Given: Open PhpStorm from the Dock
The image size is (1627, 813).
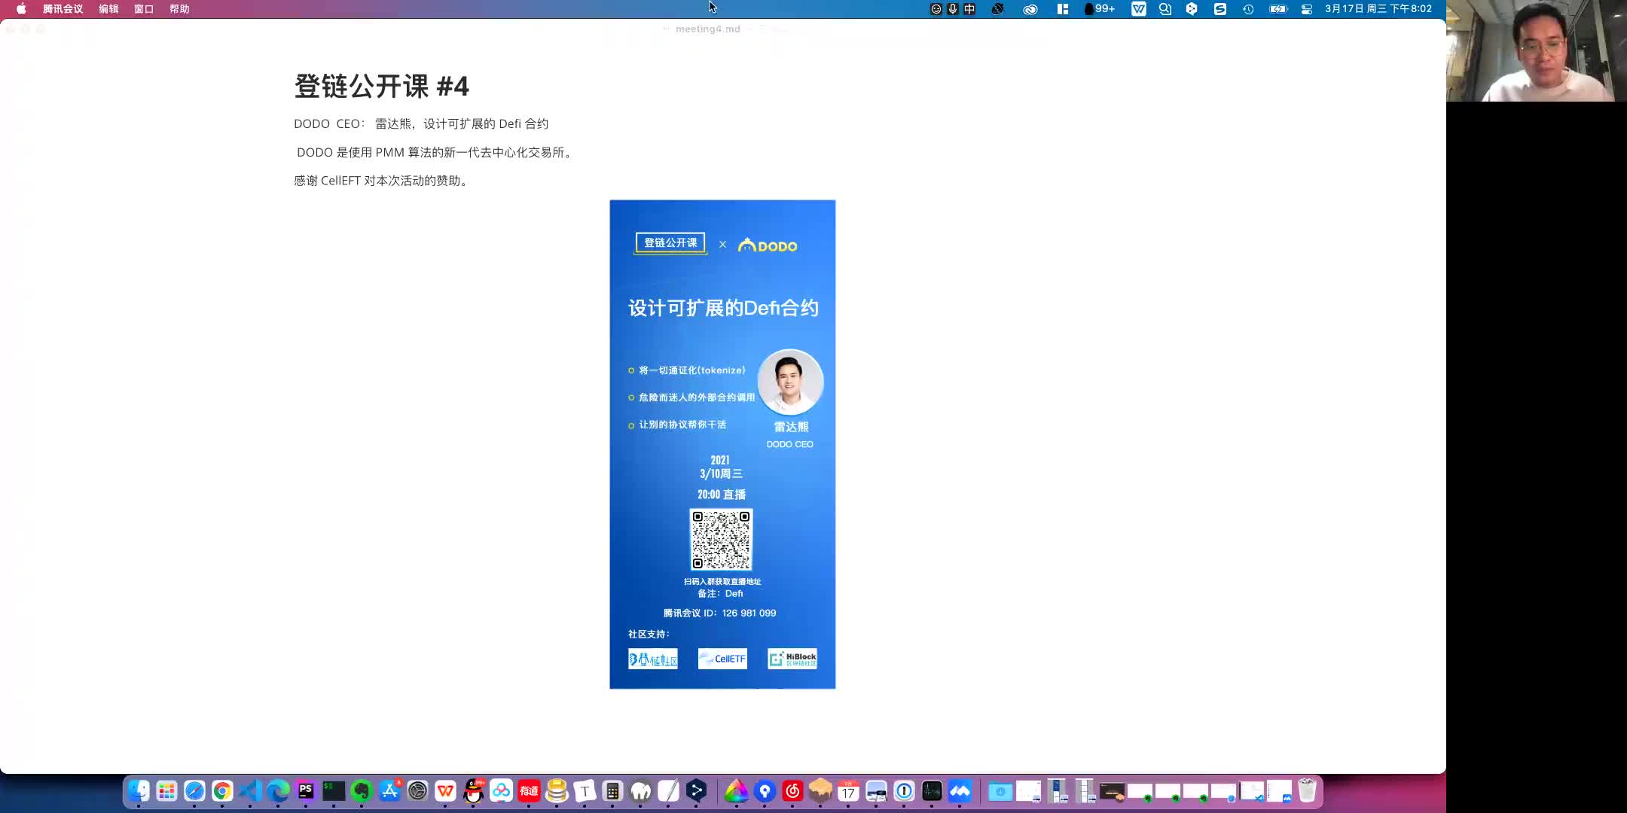Looking at the screenshot, I should 306,791.
